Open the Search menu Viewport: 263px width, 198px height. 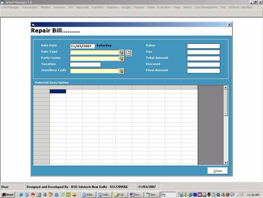[187, 7]
